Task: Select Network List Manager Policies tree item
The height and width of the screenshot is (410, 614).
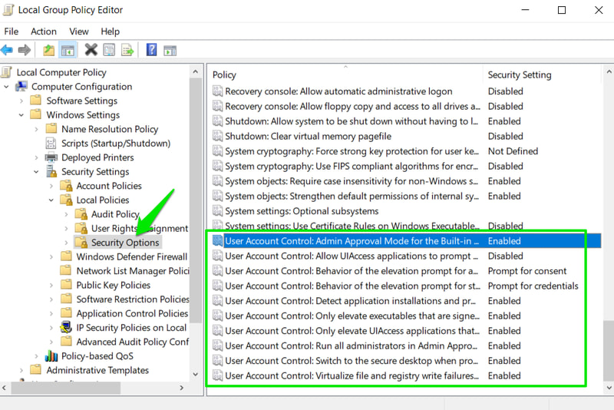Action: click(132, 270)
